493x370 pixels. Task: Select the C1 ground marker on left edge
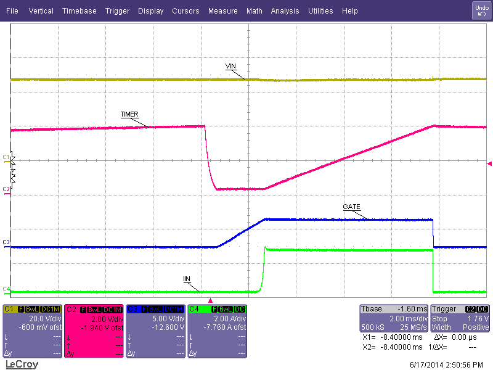[x=6, y=158]
